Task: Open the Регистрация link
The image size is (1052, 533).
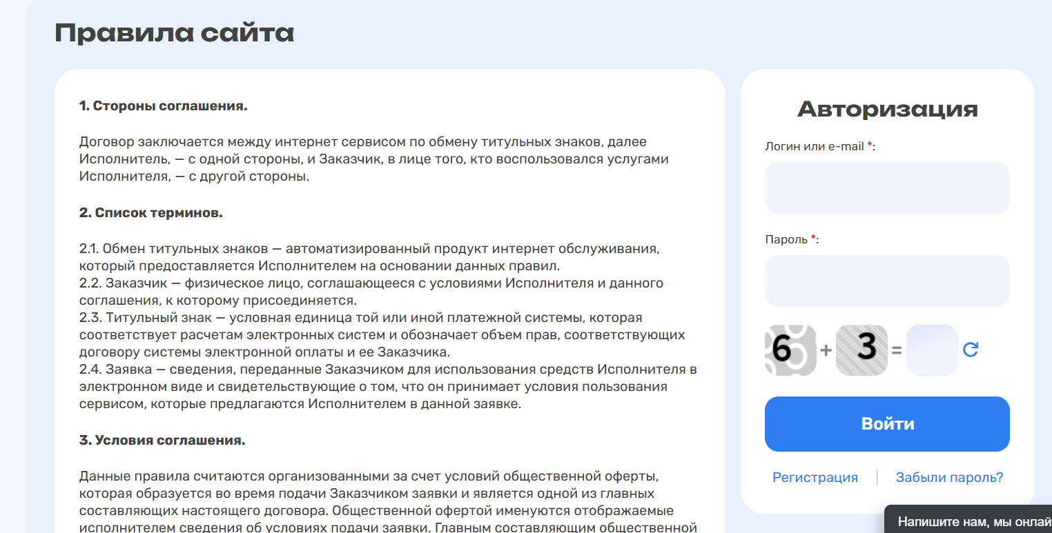Action: click(815, 477)
